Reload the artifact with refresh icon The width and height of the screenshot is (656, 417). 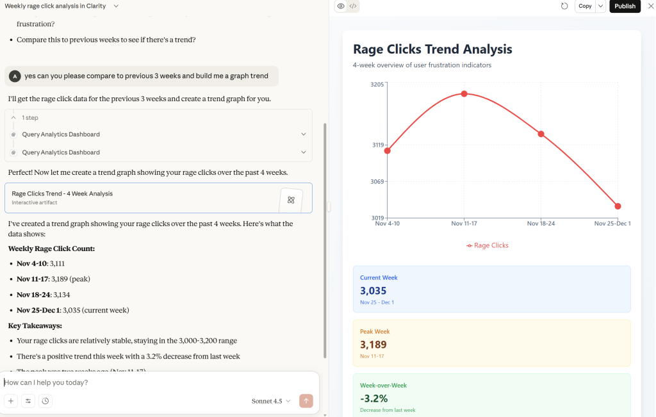click(564, 6)
